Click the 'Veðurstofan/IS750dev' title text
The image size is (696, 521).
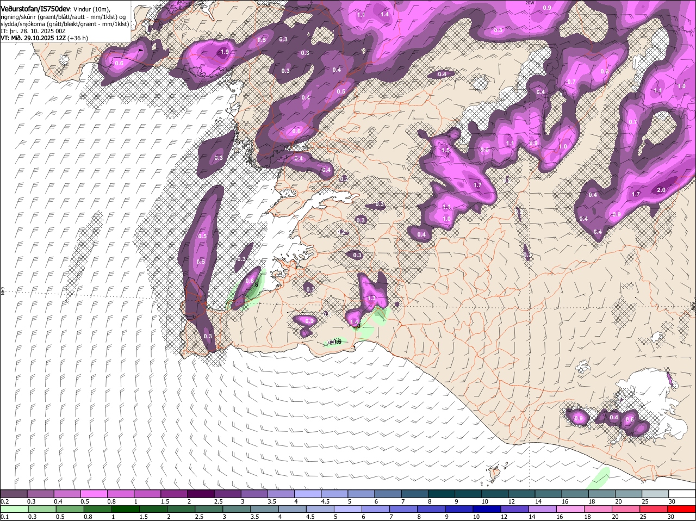coord(35,9)
